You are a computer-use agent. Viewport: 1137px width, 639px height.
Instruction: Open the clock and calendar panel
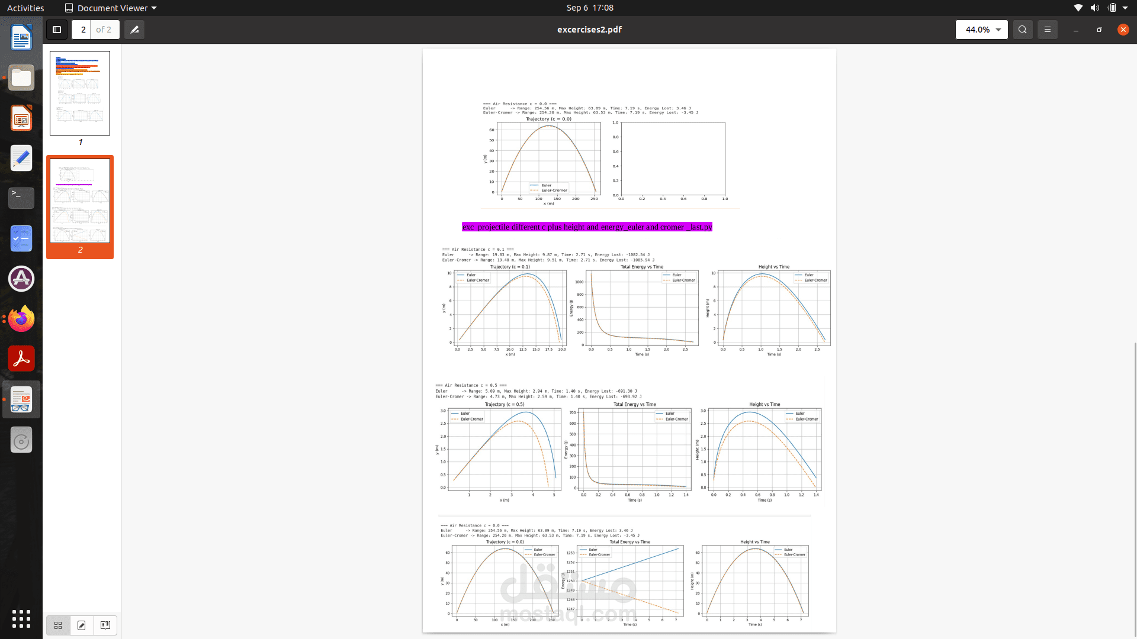589,8
